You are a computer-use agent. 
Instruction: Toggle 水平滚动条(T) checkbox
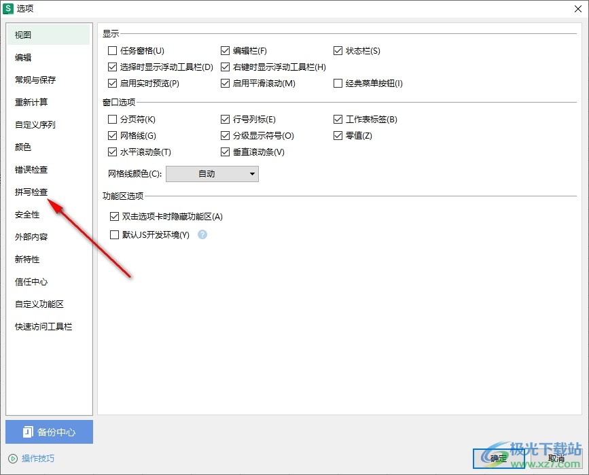tap(112, 152)
